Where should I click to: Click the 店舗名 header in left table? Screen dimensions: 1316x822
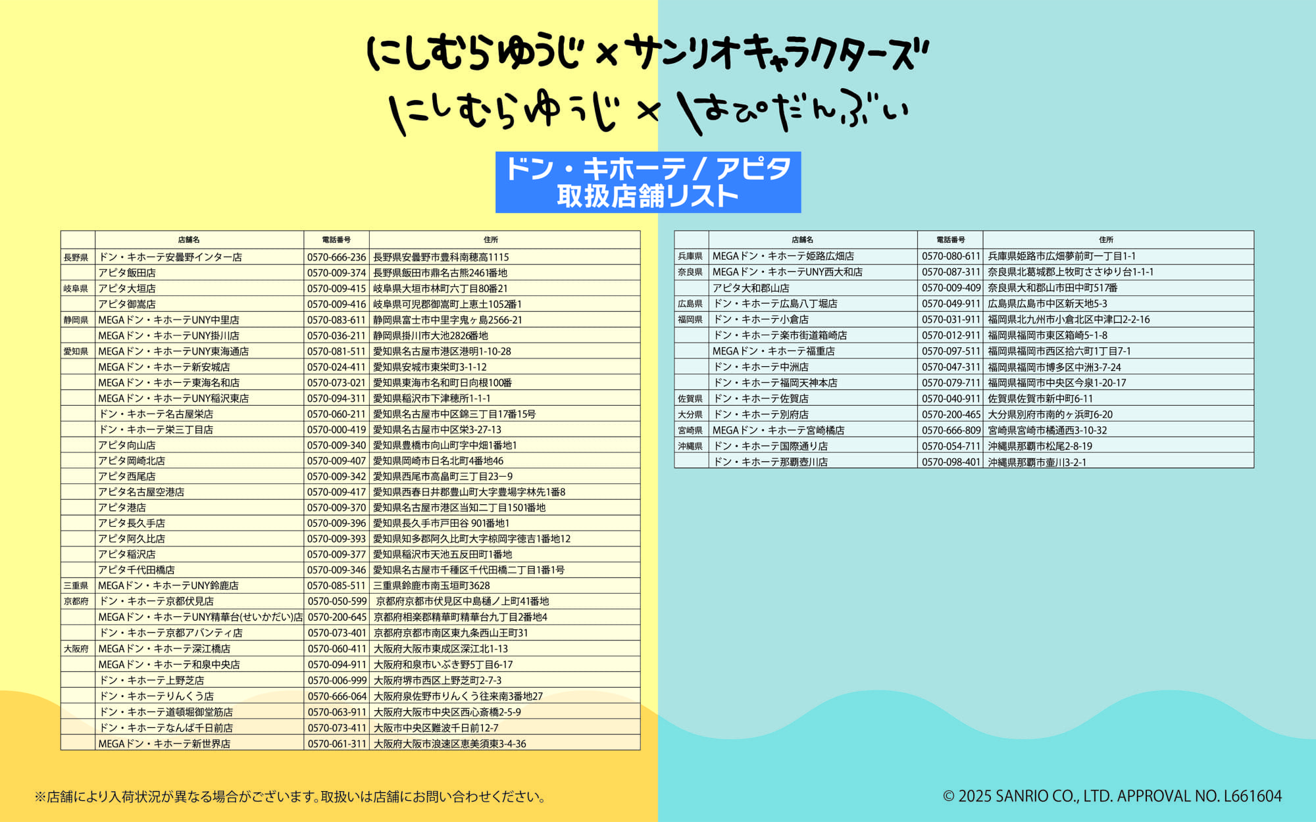[189, 240]
